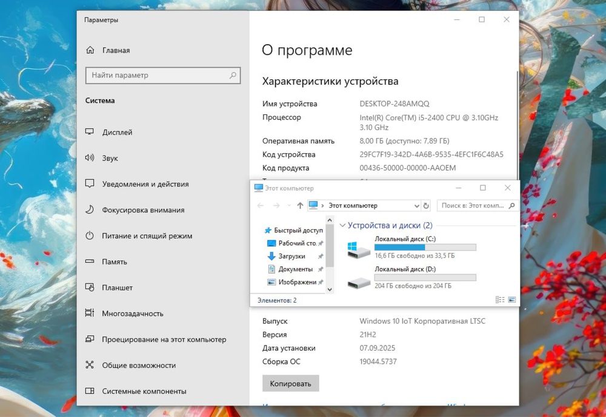Go up one folder level in Explorer
The image size is (606, 417).
point(300,205)
